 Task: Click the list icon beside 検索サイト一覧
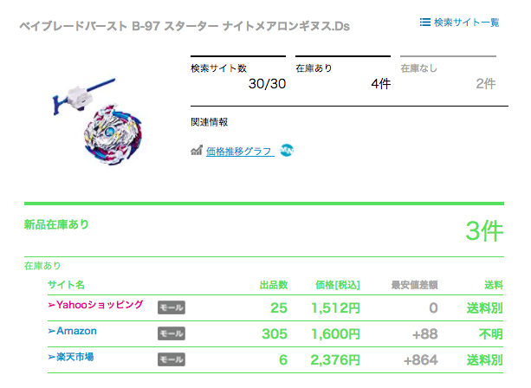(x=425, y=23)
